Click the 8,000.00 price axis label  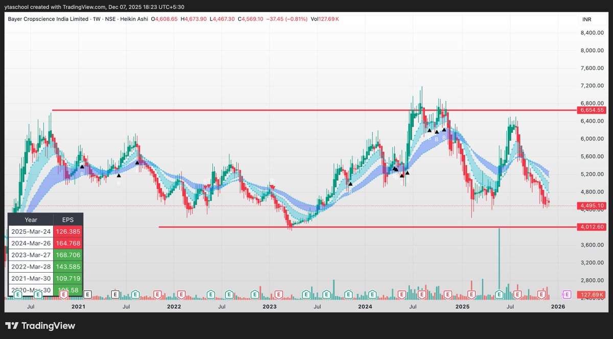click(x=592, y=51)
